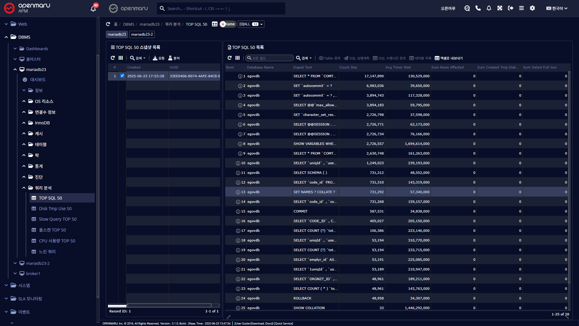The width and height of the screenshot is (579, 326).
Task: Open the [0]ALL 12 dropdown
Action: (x=251, y=24)
